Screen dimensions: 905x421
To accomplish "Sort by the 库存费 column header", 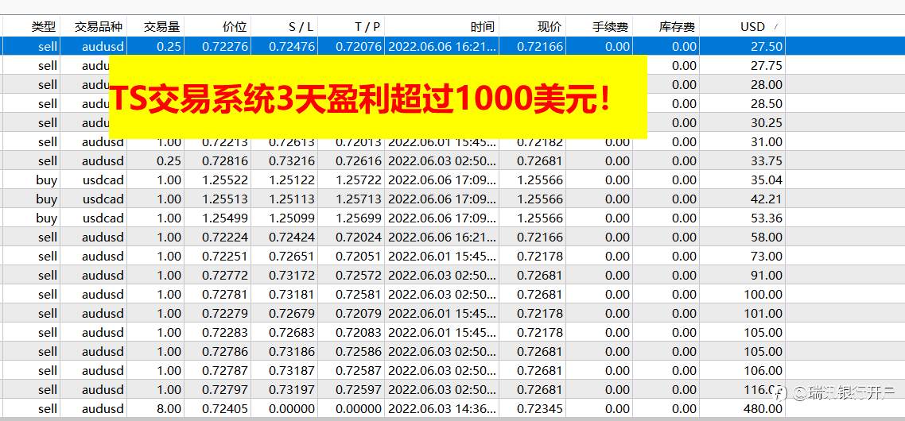I will (677, 26).
